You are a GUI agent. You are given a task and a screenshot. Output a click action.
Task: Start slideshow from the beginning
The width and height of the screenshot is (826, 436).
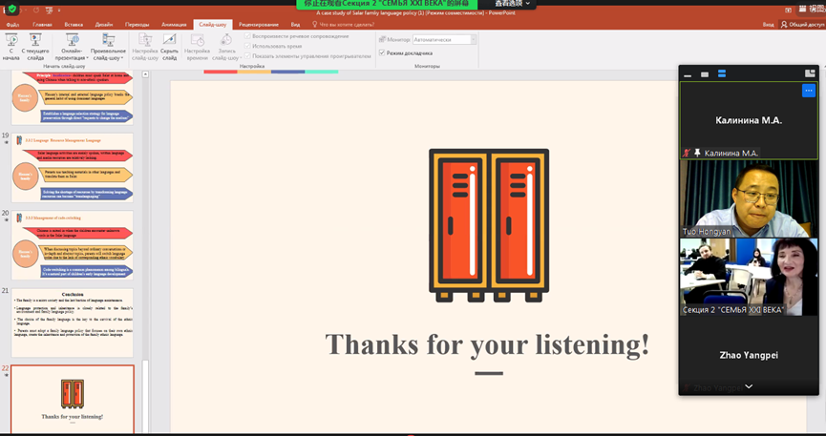pos(11,46)
